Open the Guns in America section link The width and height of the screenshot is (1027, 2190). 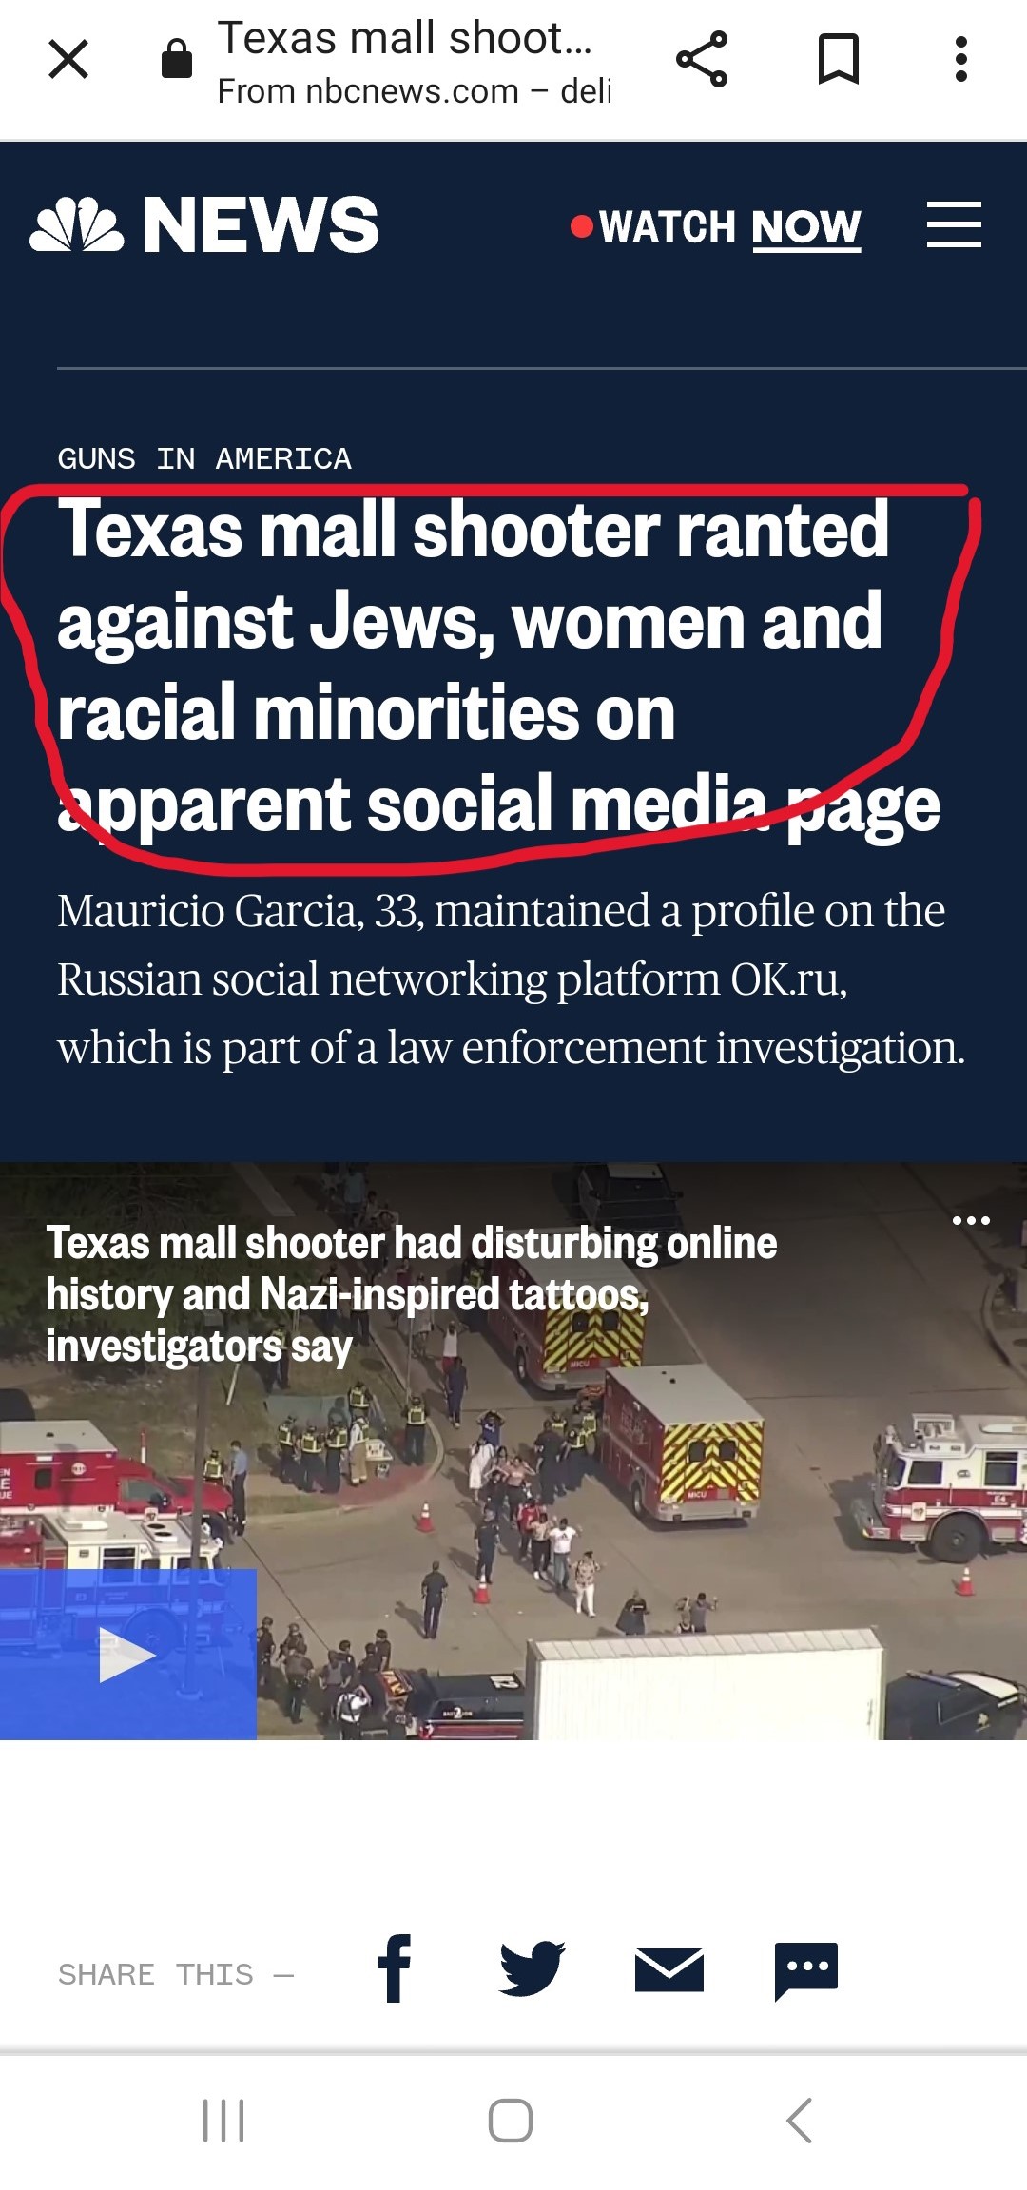point(204,458)
